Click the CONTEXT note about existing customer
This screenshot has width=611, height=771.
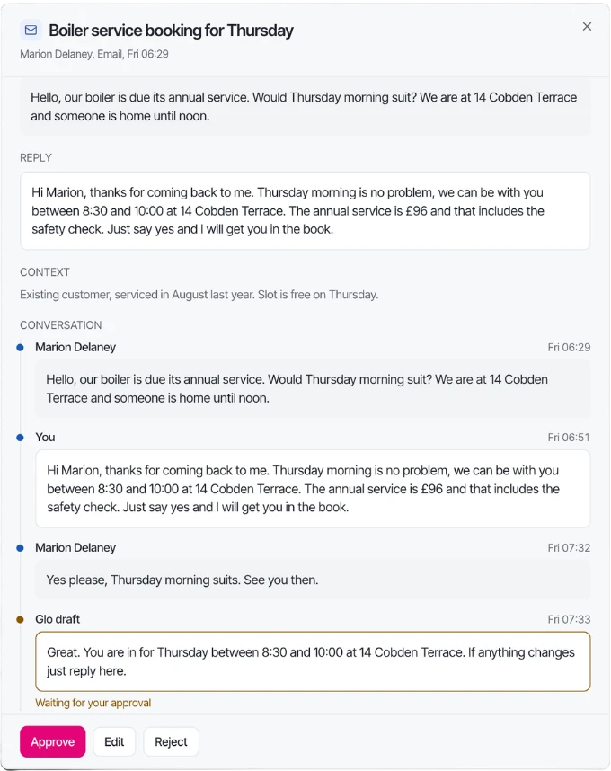tap(199, 295)
